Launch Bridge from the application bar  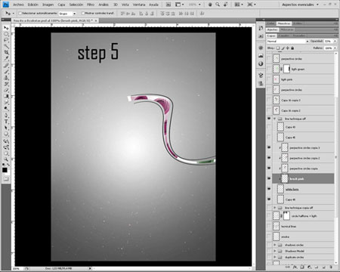[x=168, y=5]
